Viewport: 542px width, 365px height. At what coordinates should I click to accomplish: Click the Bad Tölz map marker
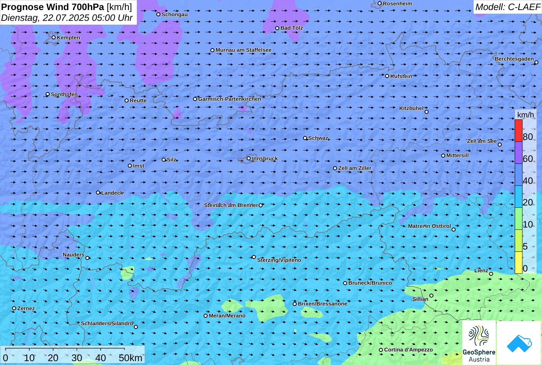(277, 28)
